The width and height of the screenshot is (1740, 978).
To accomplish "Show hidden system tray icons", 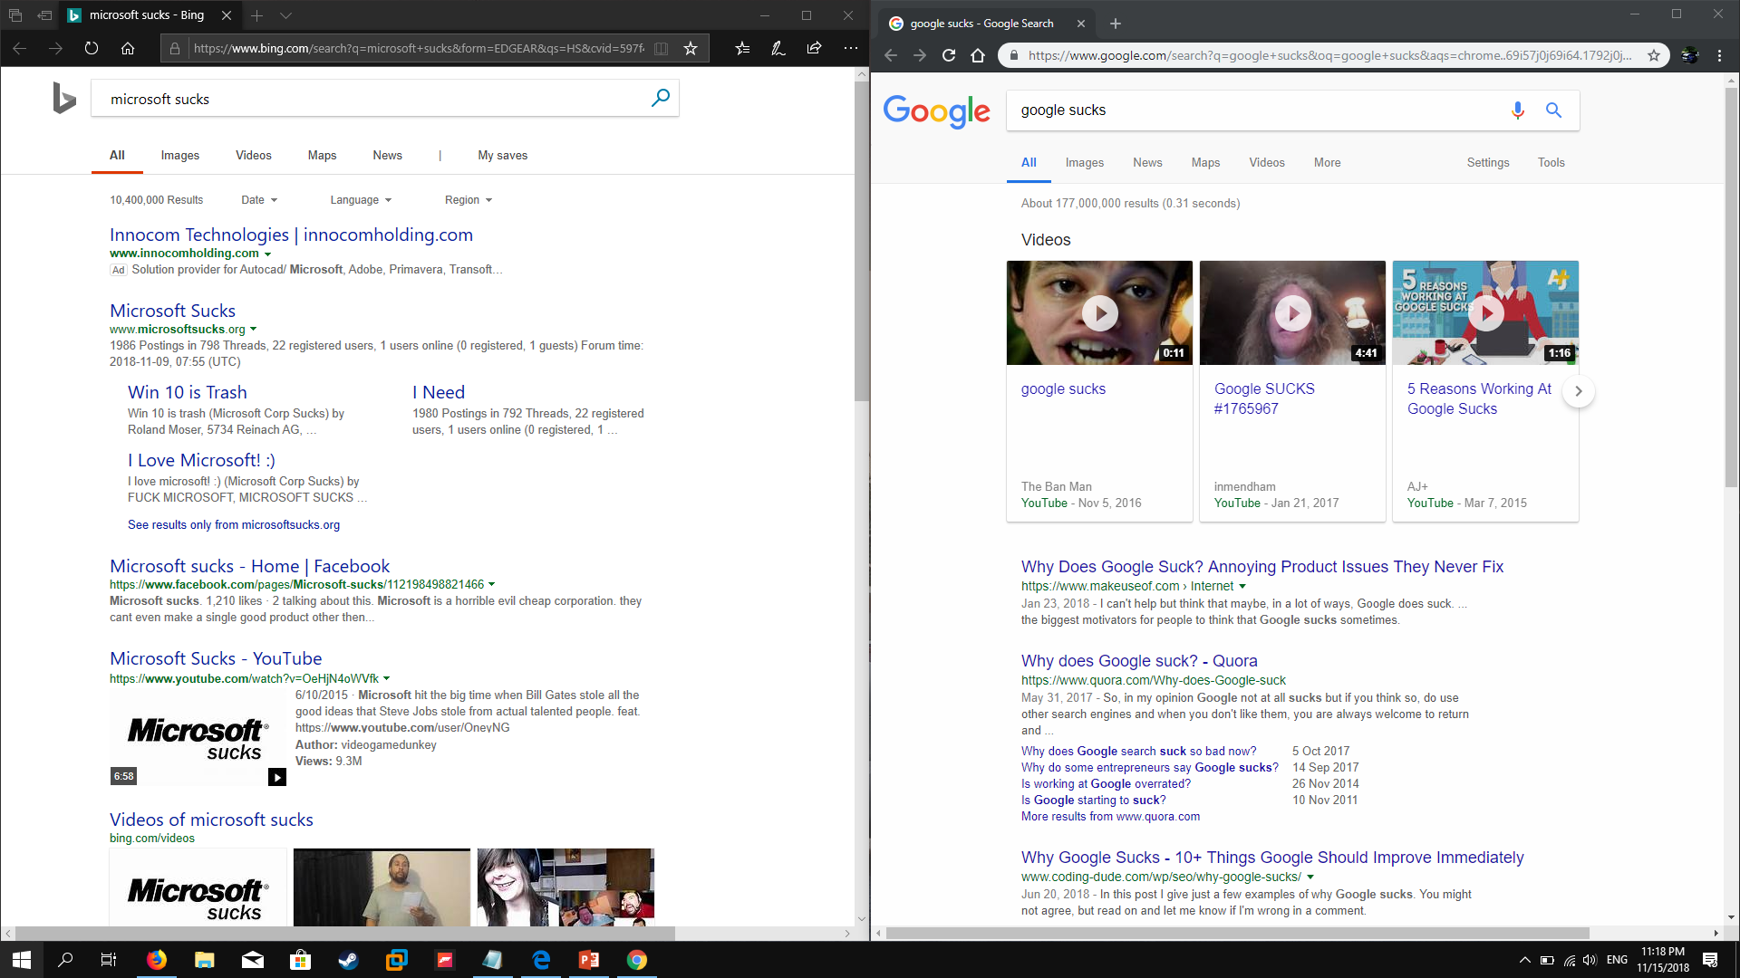I will click(x=1524, y=960).
